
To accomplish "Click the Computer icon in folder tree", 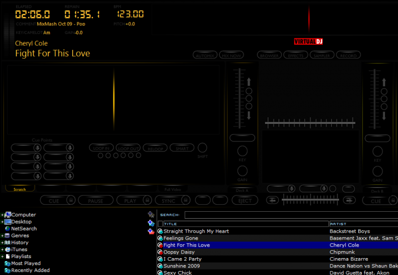I will coord(8,215).
